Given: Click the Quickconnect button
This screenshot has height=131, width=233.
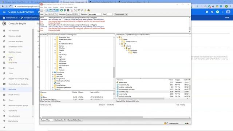Looking at the screenshot, I should coord(119,14).
